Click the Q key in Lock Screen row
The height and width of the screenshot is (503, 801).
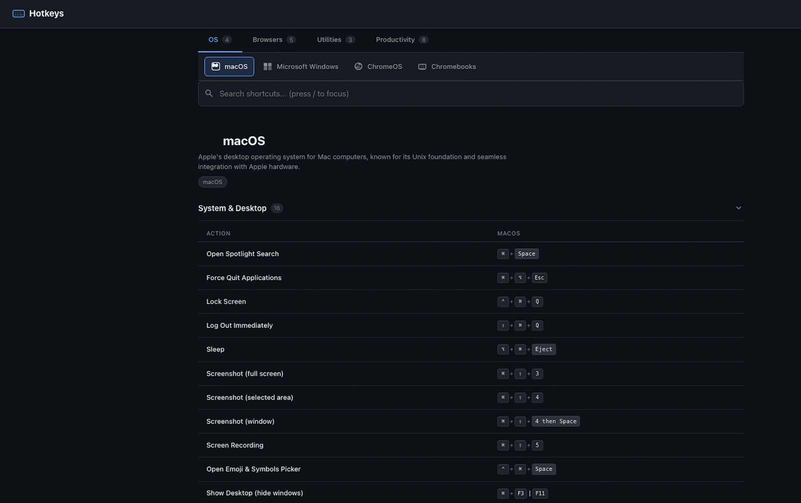coord(537,302)
